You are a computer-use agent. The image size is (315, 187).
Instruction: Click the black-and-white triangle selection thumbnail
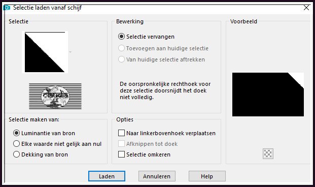45,52
